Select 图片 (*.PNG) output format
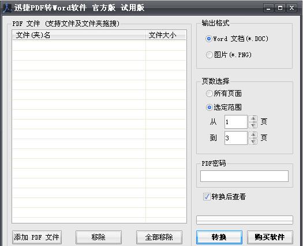Image resolution: width=303 pixels, height=246 pixels. click(x=229, y=55)
